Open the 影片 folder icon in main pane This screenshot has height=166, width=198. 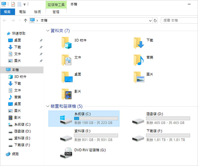tap(67, 94)
